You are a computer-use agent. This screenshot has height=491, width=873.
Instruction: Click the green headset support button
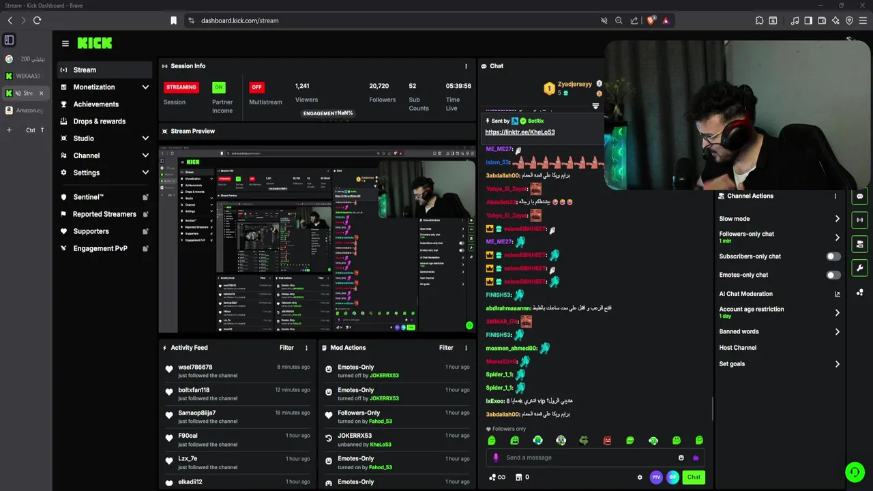pyautogui.click(x=855, y=472)
